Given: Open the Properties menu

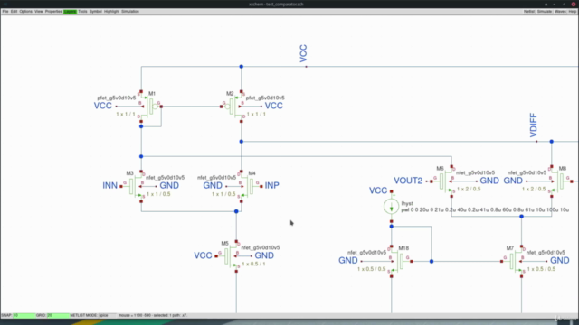Looking at the screenshot, I should 53,12.
